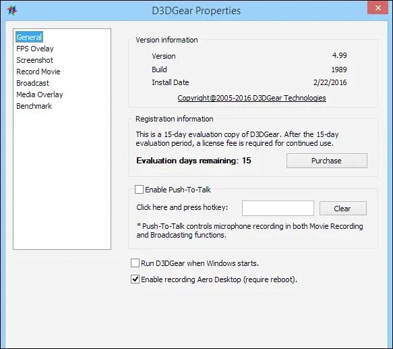Focus the press hotkey input field
393x349 pixels.
278,208
